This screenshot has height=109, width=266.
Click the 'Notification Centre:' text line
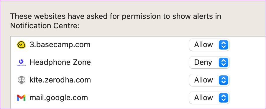point(45,26)
